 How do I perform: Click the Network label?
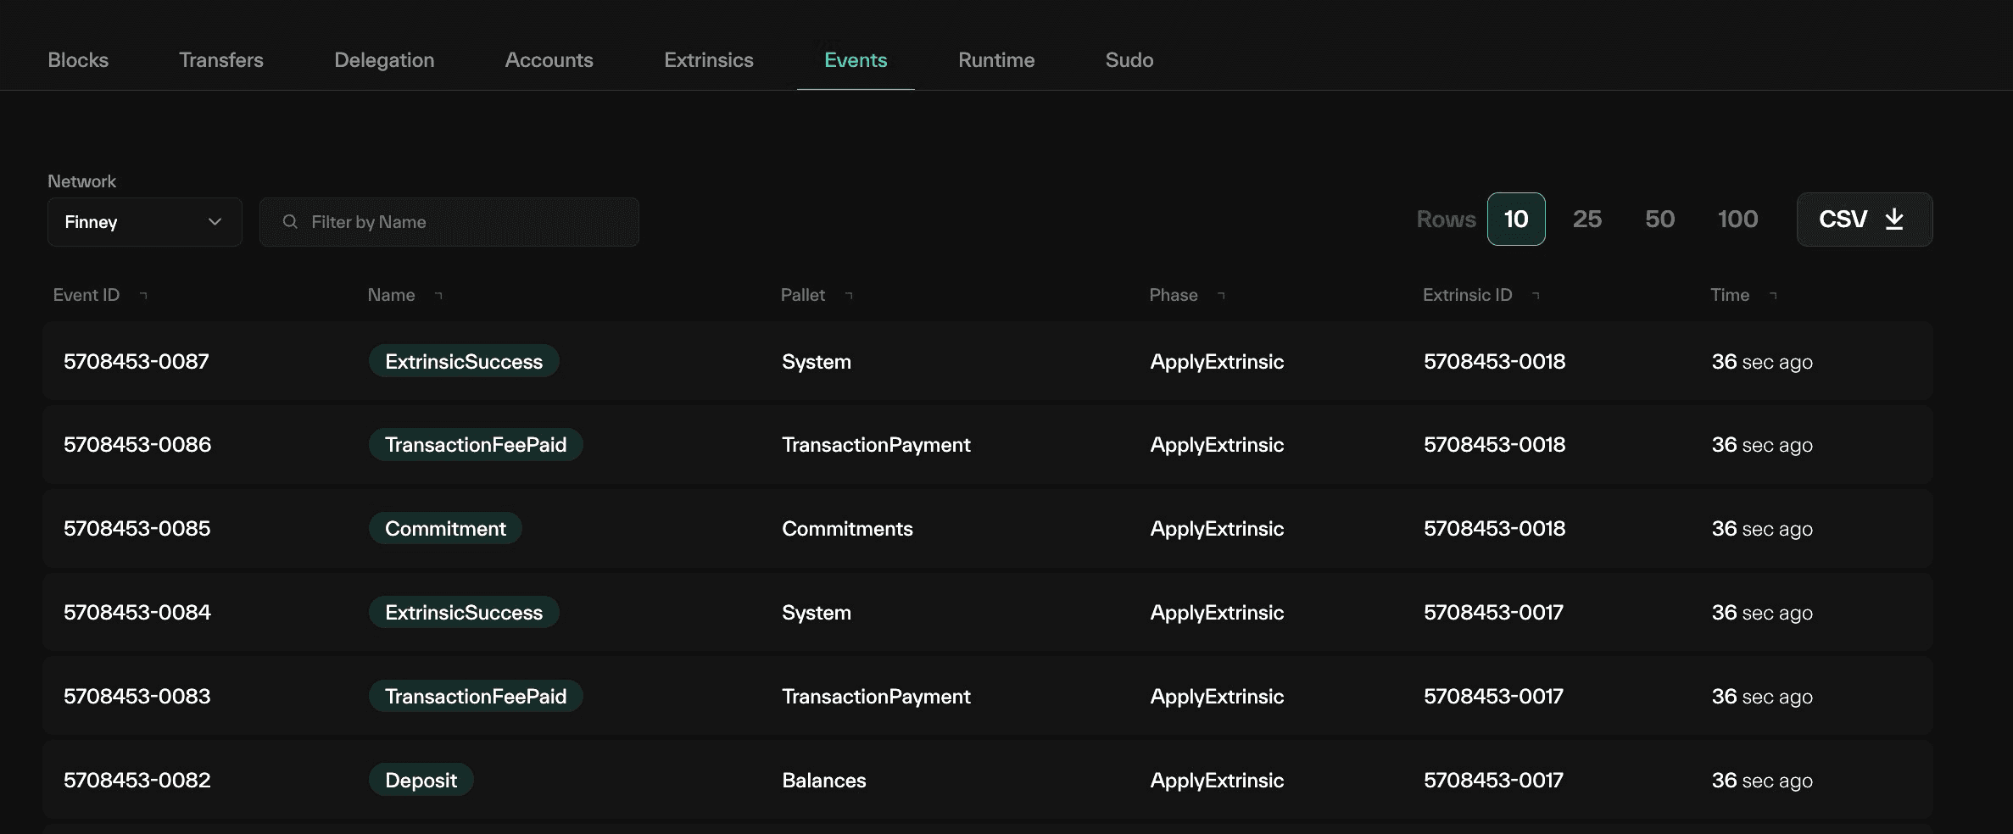[81, 181]
